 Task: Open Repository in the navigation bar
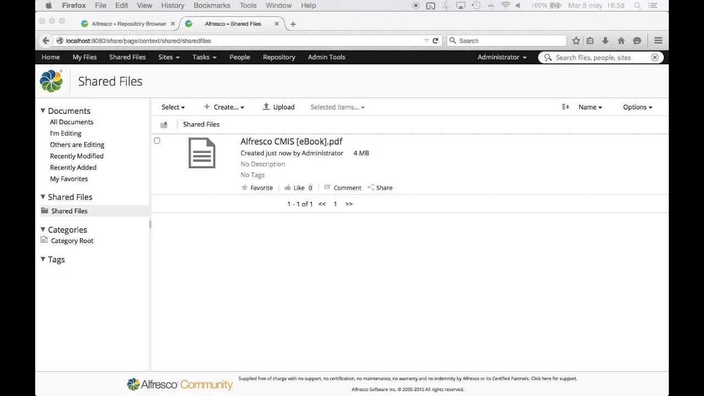(279, 57)
